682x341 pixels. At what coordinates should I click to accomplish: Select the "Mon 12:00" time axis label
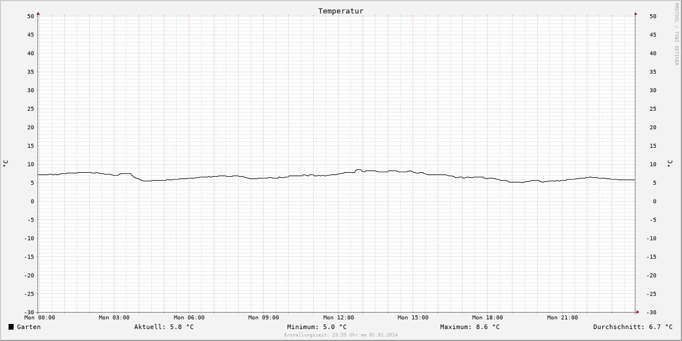pyautogui.click(x=339, y=318)
